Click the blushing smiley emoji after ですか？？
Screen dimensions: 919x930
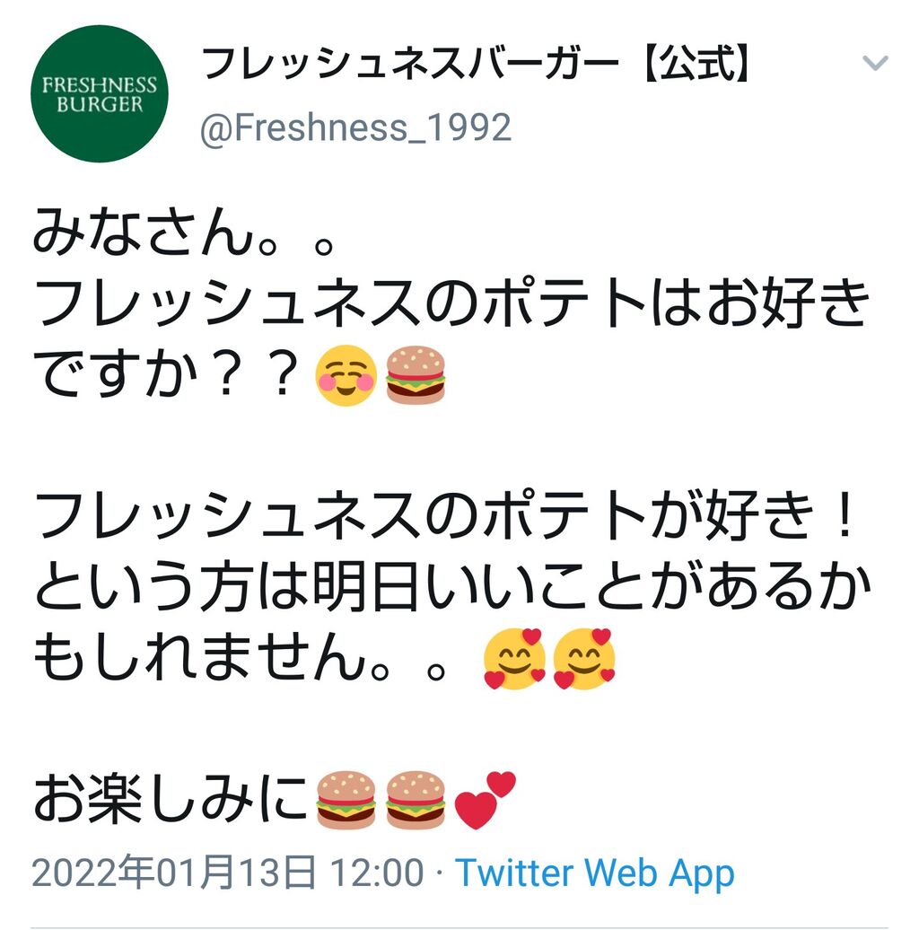[346, 375]
